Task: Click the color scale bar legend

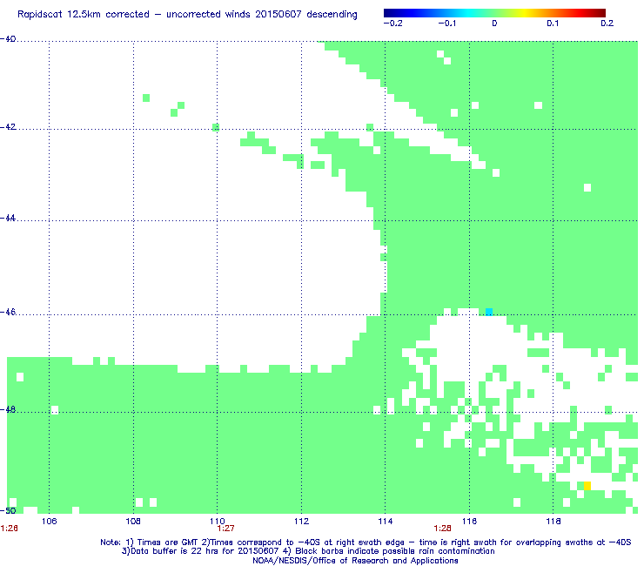Action: coord(494,13)
